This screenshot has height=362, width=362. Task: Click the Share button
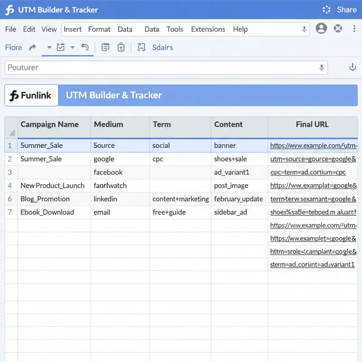[x=346, y=9]
